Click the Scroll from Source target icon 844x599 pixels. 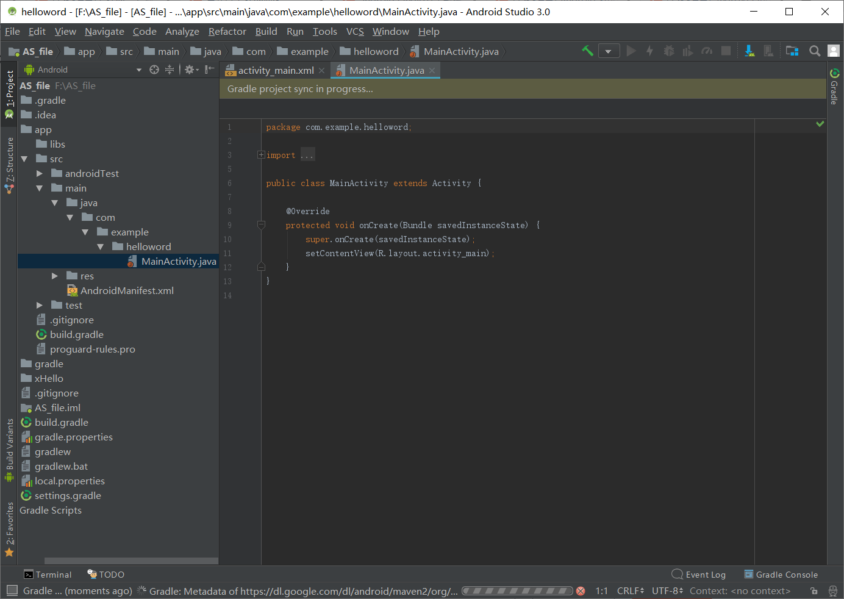[154, 70]
